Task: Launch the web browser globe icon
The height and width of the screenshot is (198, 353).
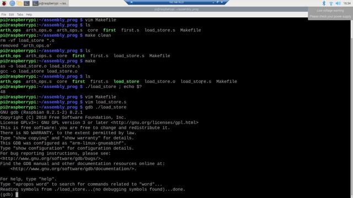Action: click(x=12, y=3)
